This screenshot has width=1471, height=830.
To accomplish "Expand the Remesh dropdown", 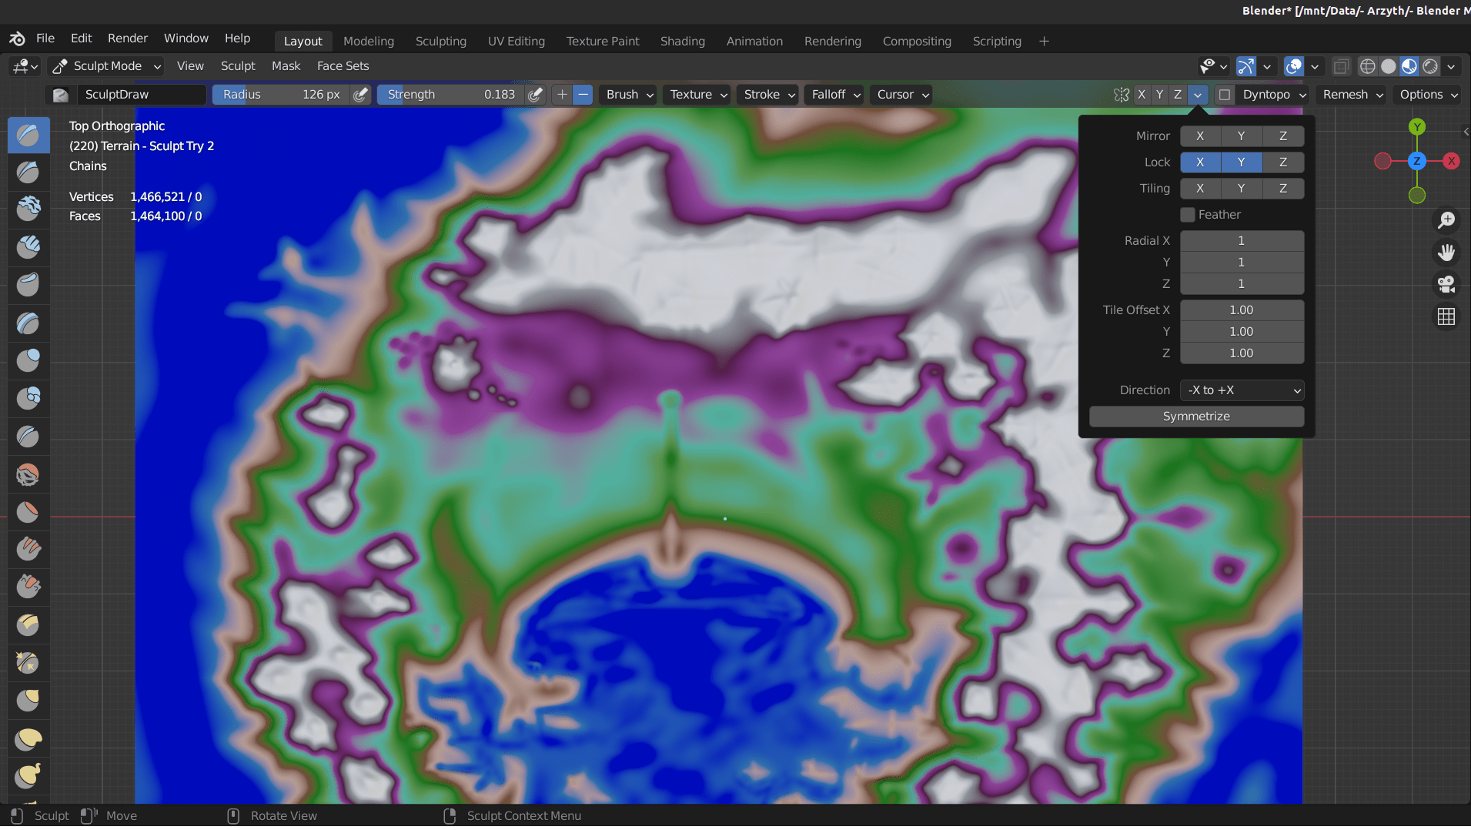I will point(1352,94).
